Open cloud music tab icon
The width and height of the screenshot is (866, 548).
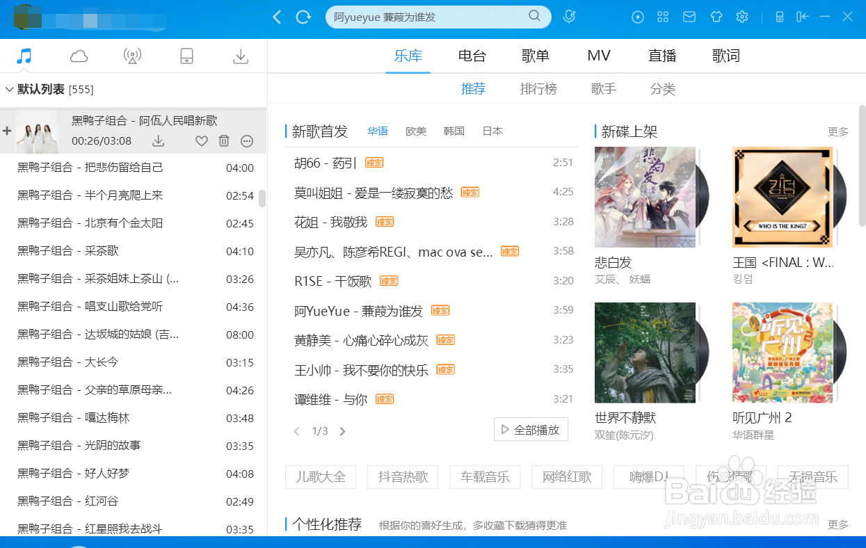[x=79, y=56]
